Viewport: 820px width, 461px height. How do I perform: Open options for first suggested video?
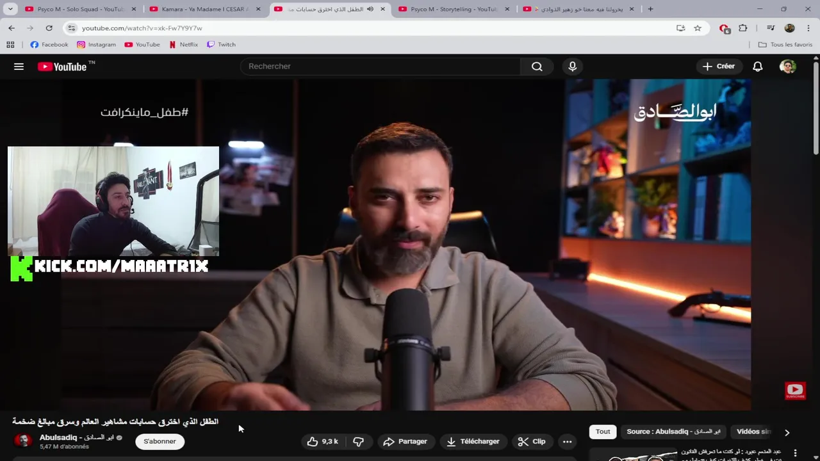point(796,453)
